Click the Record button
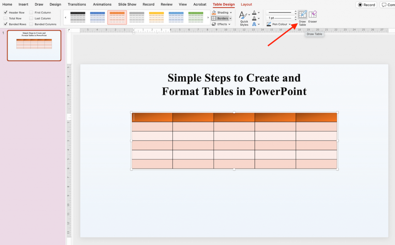 click(366, 5)
